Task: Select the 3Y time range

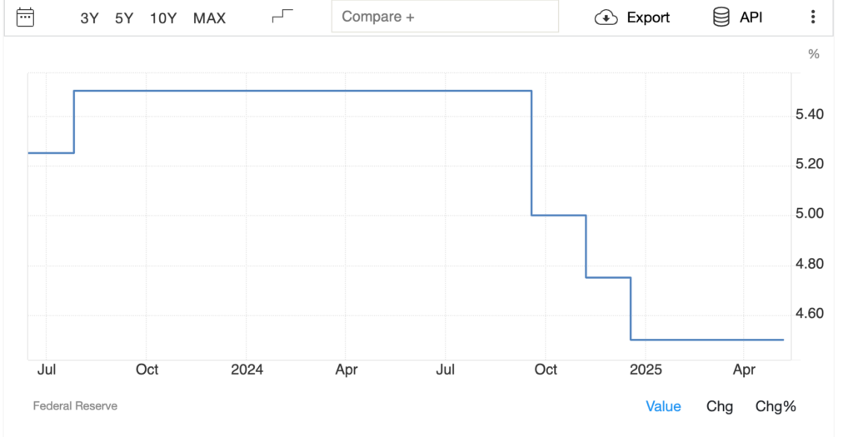Action: pos(89,17)
